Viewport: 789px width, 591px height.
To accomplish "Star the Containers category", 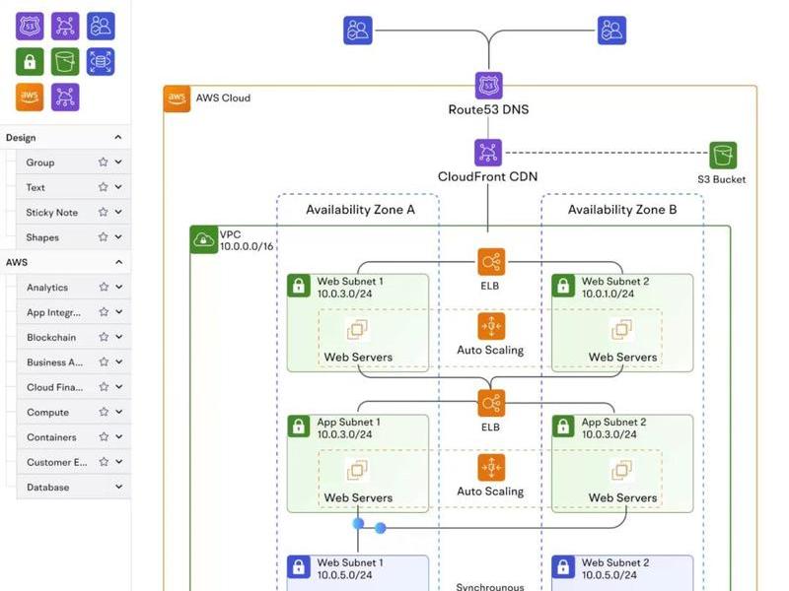I will pyautogui.click(x=104, y=436).
